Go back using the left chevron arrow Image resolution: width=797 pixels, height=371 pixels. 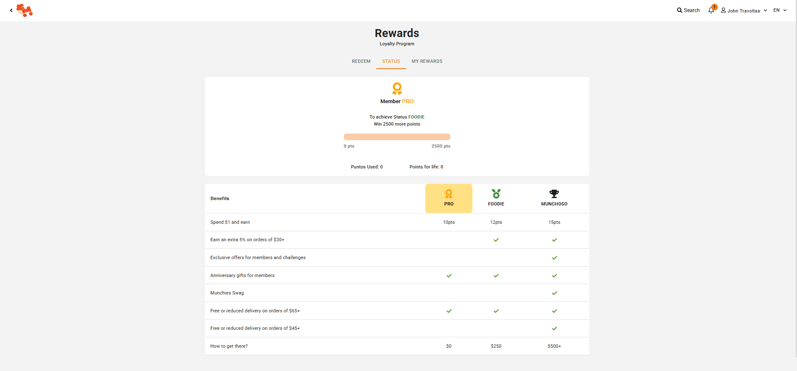coord(11,10)
